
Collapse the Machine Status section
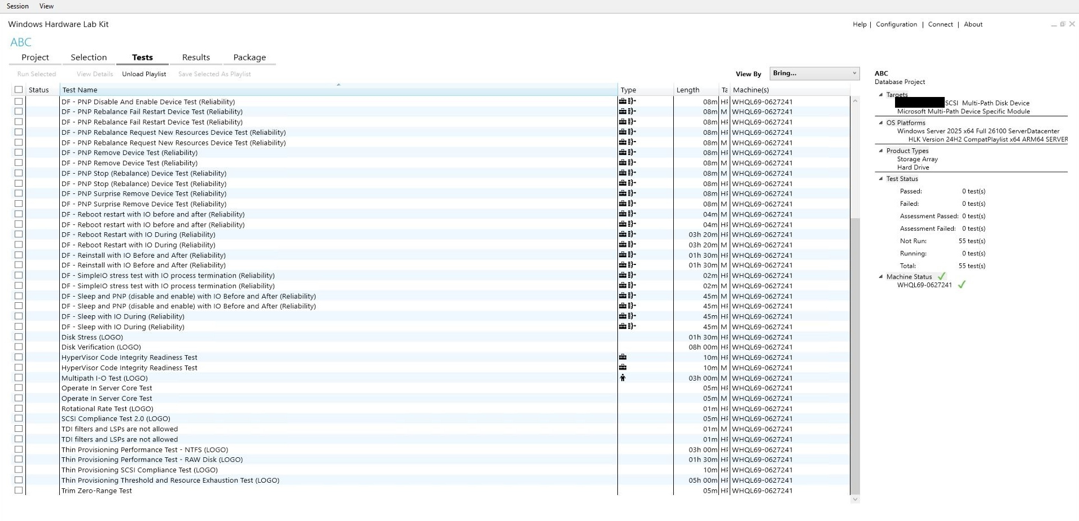click(881, 276)
